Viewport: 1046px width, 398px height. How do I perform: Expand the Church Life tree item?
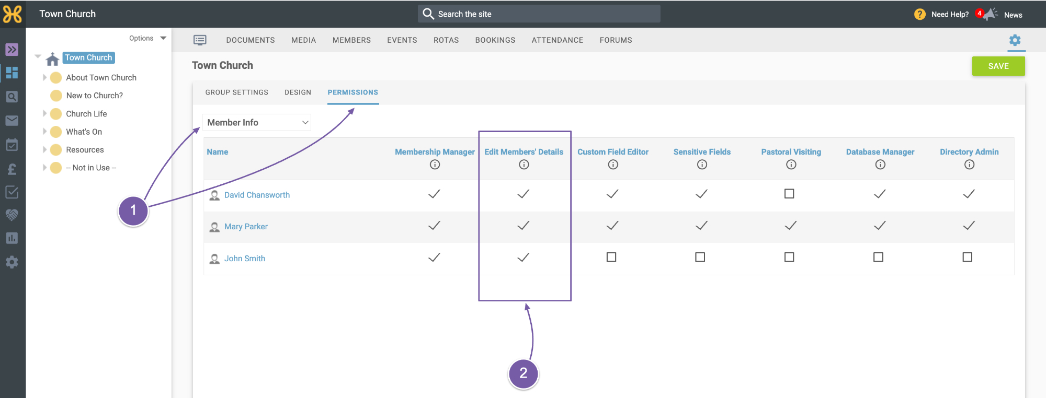[45, 113]
